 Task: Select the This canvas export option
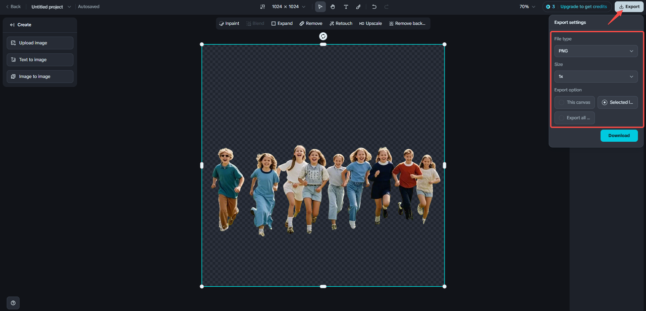[x=574, y=102]
